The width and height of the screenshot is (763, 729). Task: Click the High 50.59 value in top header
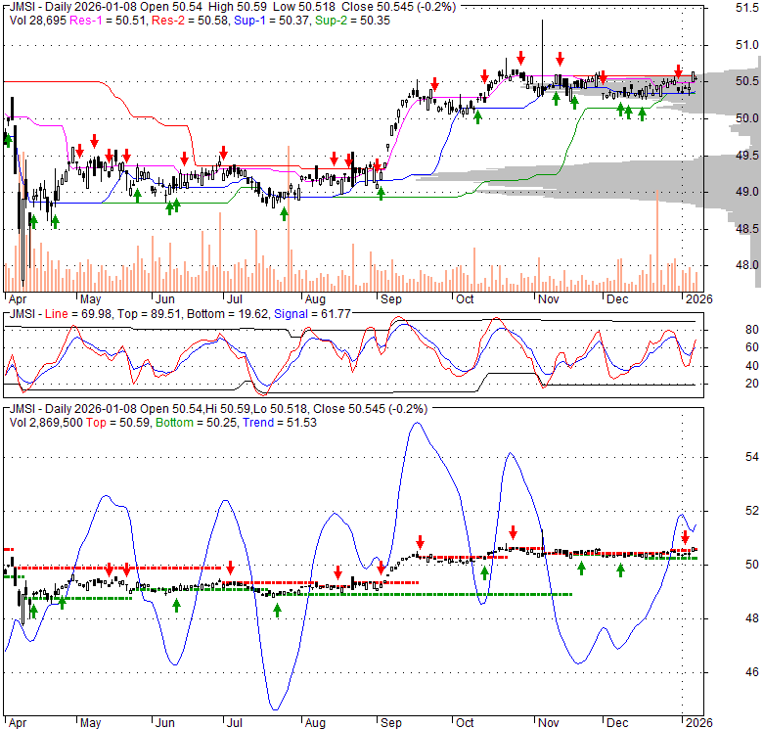[238, 7]
